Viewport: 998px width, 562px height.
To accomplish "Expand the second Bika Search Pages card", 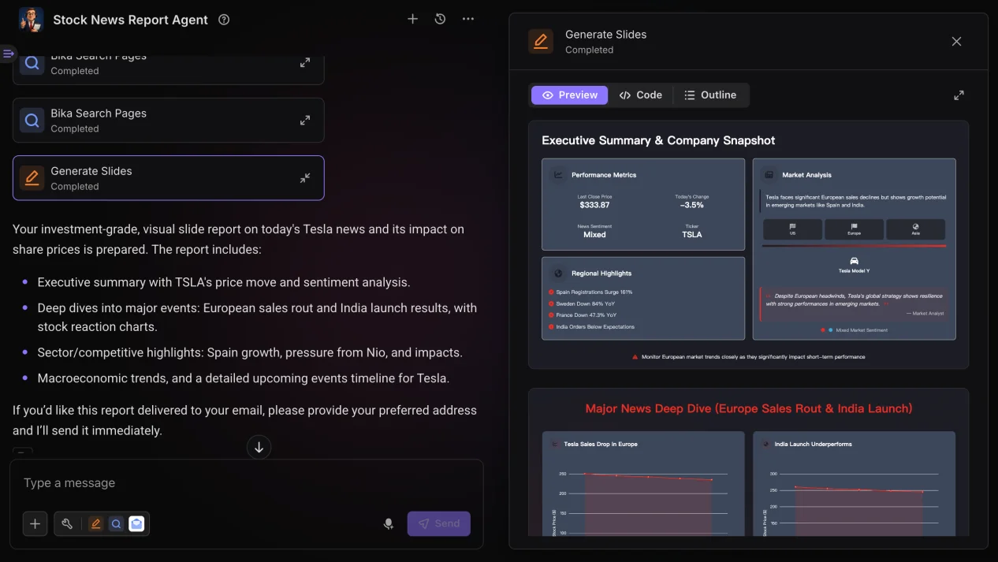I will click(304, 121).
